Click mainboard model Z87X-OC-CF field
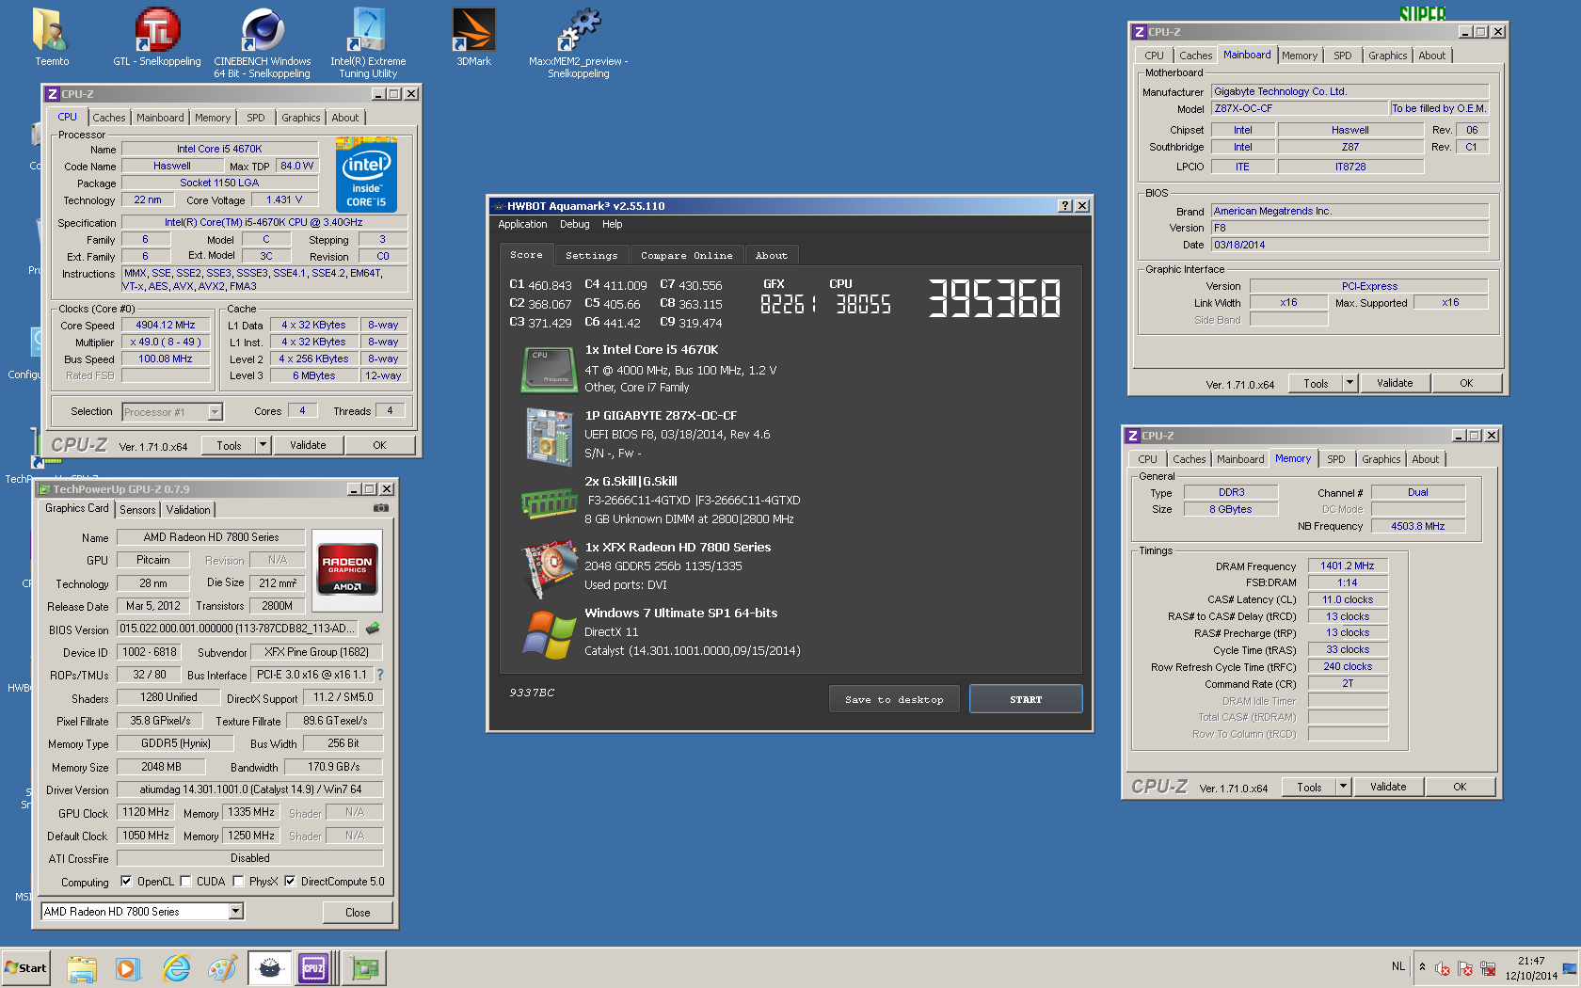The image size is (1581, 988). tap(1299, 109)
